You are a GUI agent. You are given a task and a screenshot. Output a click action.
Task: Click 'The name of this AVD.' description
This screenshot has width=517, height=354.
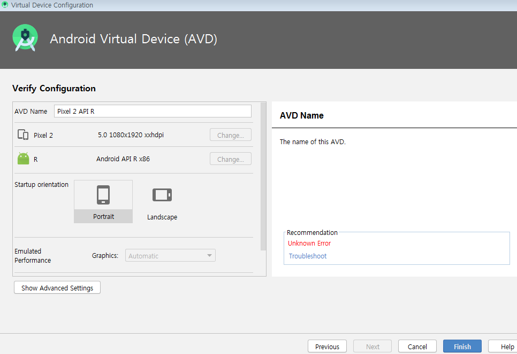point(313,142)
